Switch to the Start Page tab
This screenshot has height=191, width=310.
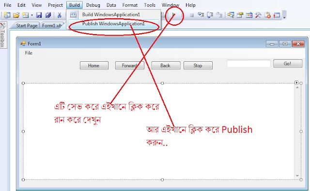[x=26, y=26]
